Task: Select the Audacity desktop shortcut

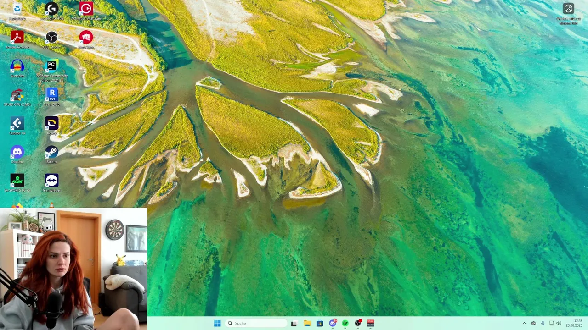Action: (x=17, y=69)
